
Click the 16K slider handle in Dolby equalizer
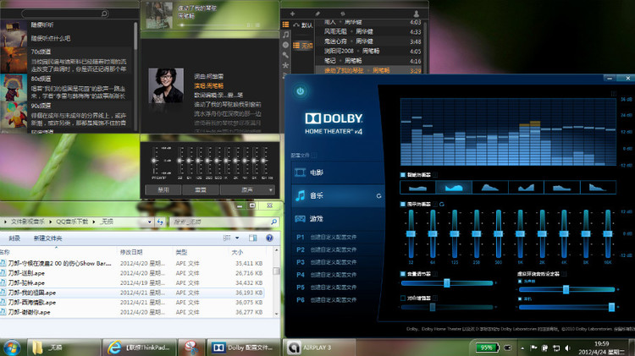point(607,234)
